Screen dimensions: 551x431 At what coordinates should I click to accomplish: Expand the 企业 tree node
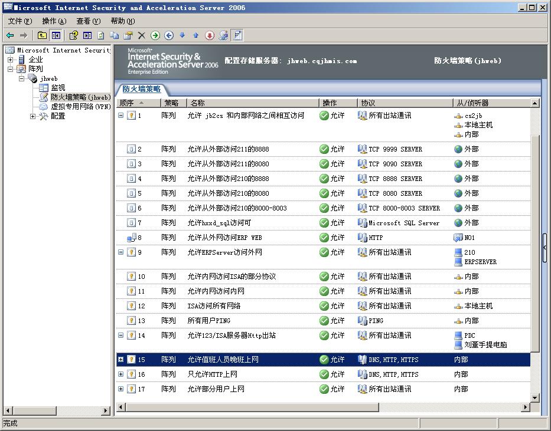tap(10, 60)
